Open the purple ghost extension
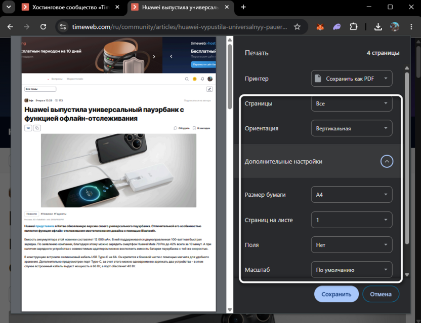The image size is (421, 323). pos(336,27)
